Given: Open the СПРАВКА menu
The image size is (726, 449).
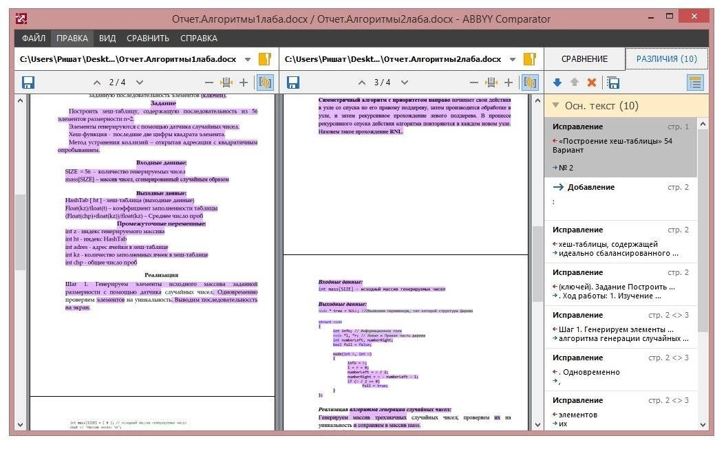Looking at the screenshot, I should click(x=199, y=39).
